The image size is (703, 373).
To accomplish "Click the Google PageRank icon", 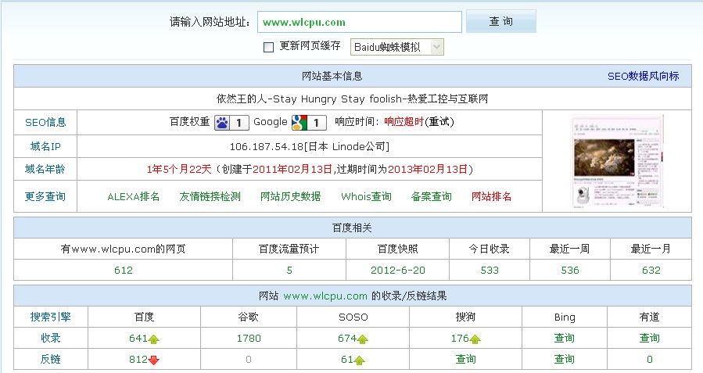I will pyautogui.click(x=308, y=123).
